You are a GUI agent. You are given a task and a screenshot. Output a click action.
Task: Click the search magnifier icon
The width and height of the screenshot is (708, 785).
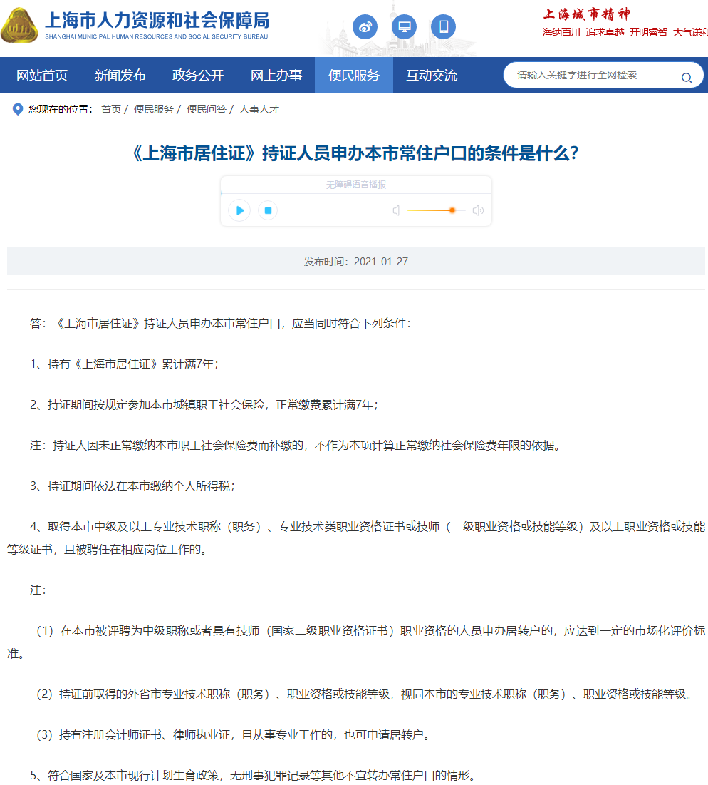(x=686, y=78)
